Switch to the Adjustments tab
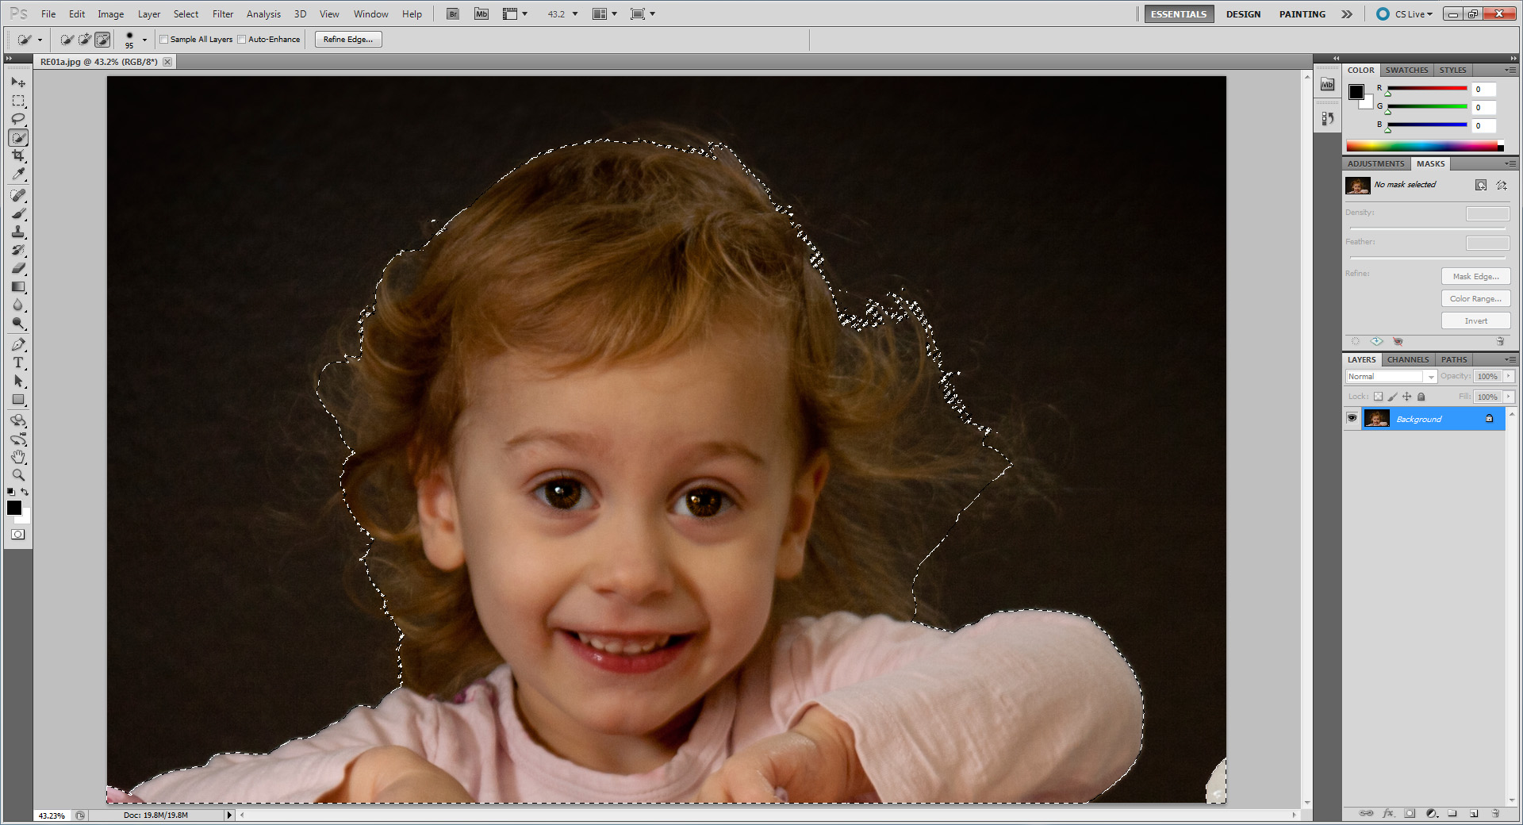The image size is (1523, 825). pos(1376,163)
